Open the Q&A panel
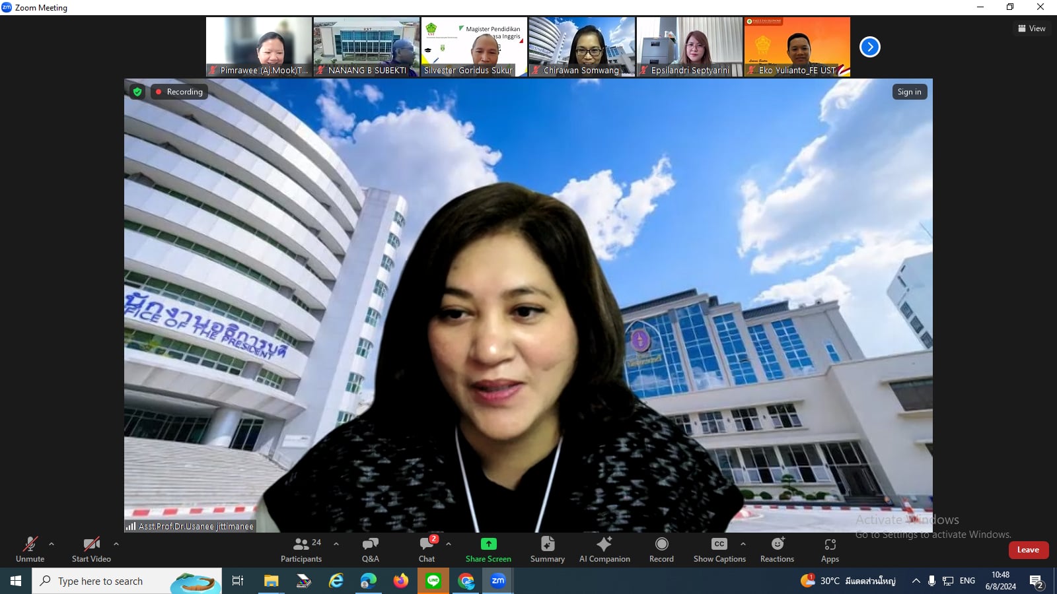Screen dimensions: 1057x594 point(370,549)
